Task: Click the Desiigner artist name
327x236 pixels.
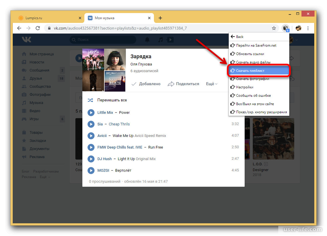Action: [261, 170]
